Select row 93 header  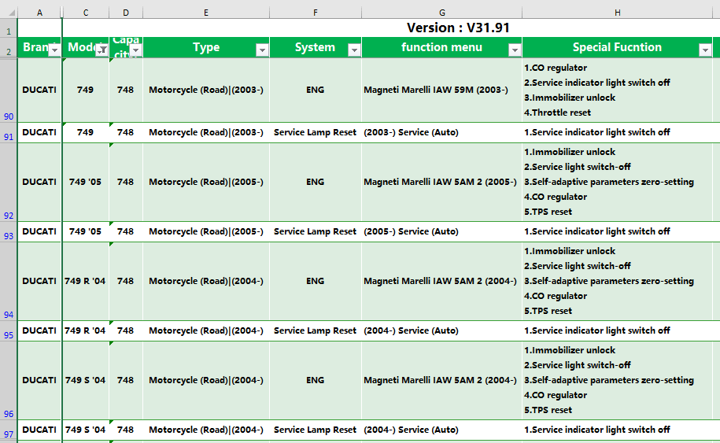pyautogui.click(x=9, y=232)
